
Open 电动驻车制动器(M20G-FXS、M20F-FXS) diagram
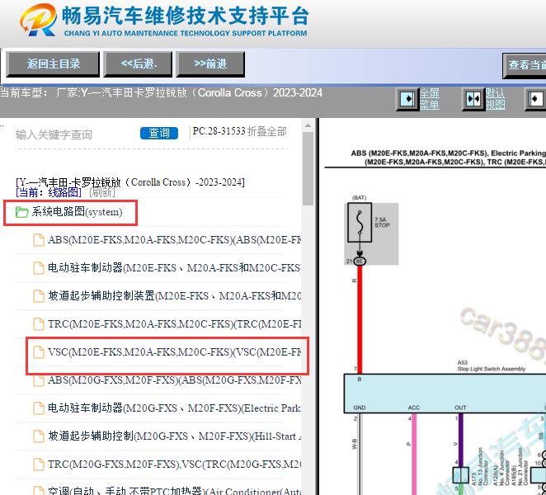tap(174, 408)
